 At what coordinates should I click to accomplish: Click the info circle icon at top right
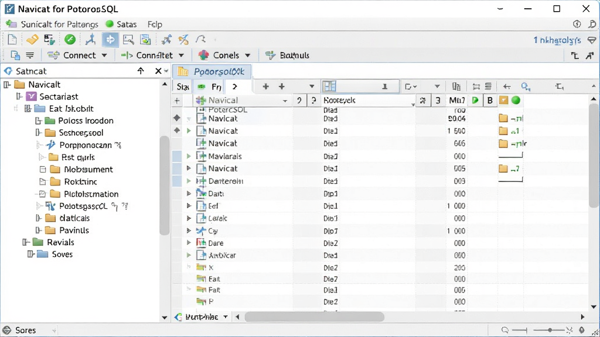(577, 24)
